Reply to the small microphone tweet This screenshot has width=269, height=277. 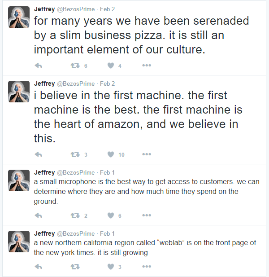coord(39,215)
